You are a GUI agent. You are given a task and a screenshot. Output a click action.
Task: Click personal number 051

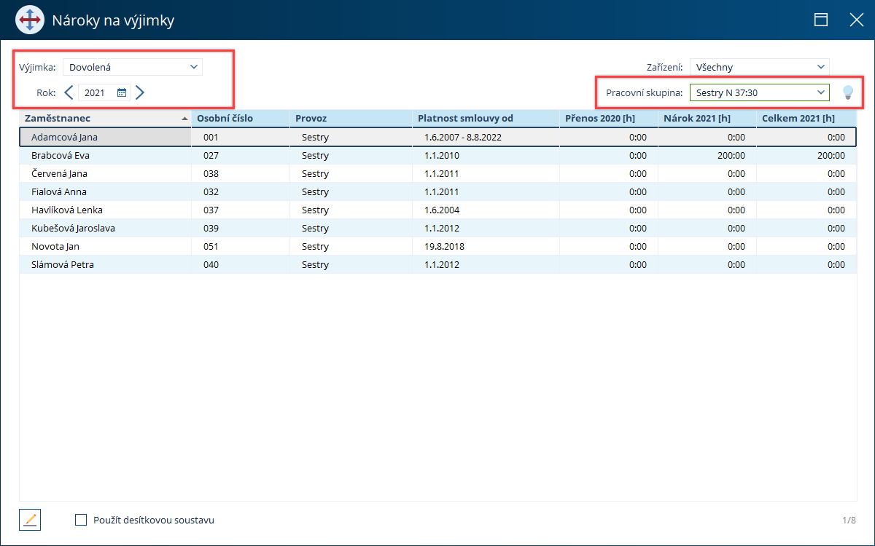[211, 246]
